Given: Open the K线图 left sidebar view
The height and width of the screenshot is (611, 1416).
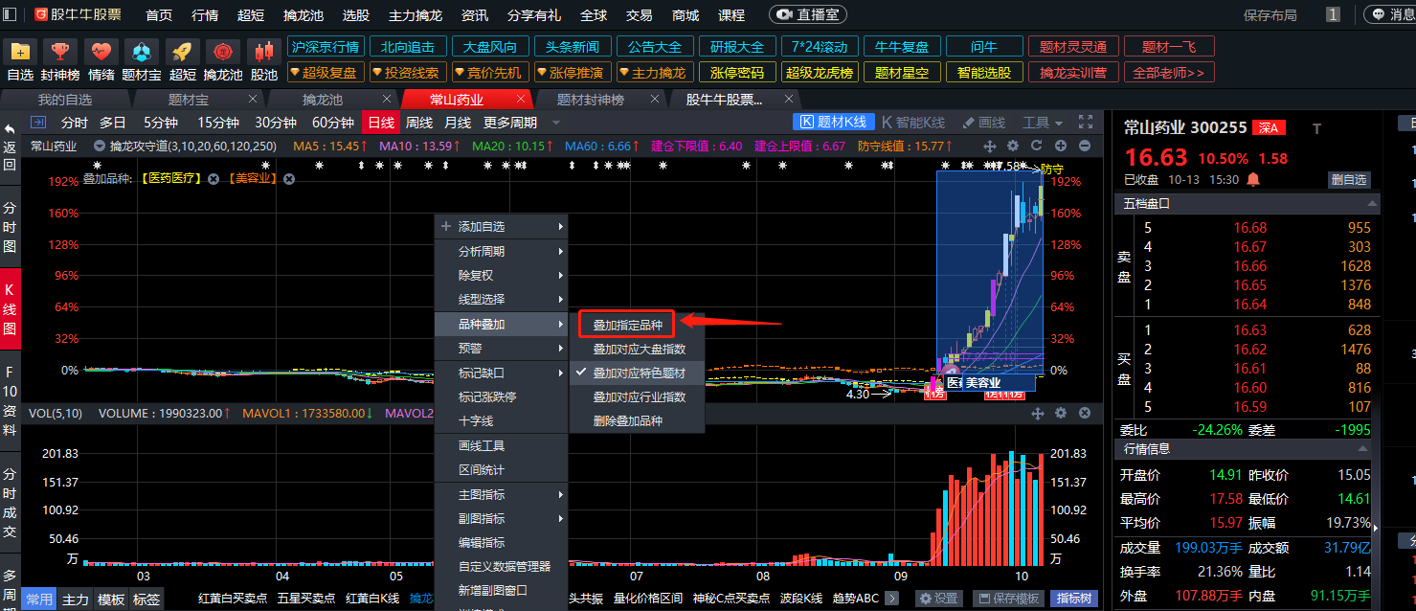Looking at the screenshot, I should click(x=10, y=310).
